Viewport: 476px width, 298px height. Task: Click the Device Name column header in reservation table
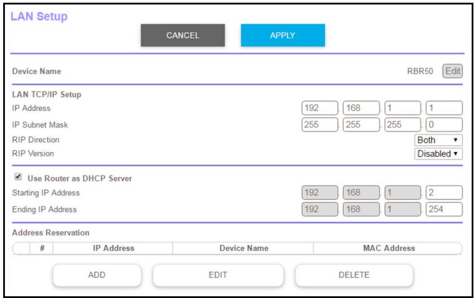pos(244,248)
